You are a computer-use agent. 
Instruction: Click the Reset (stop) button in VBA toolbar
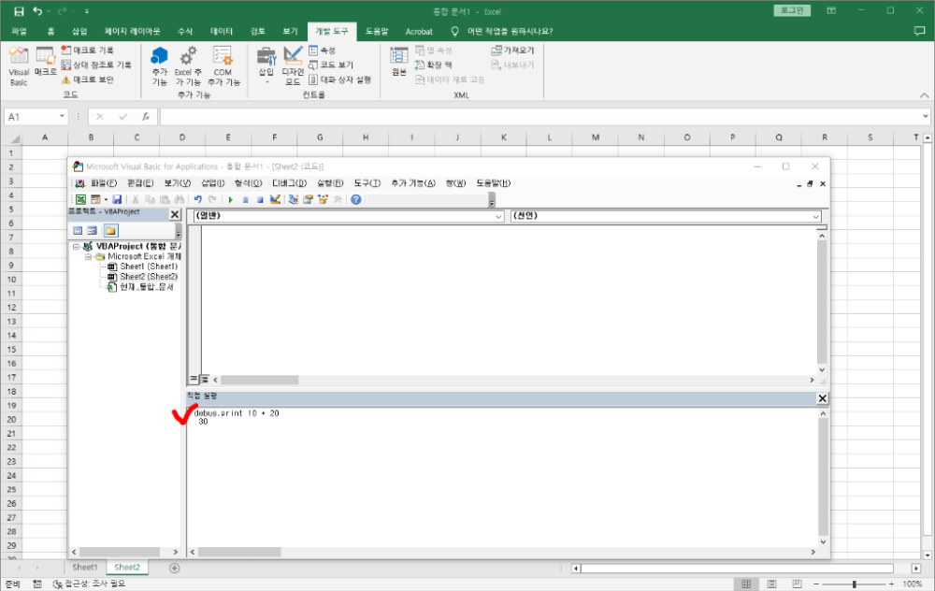[x=260, y=199]
